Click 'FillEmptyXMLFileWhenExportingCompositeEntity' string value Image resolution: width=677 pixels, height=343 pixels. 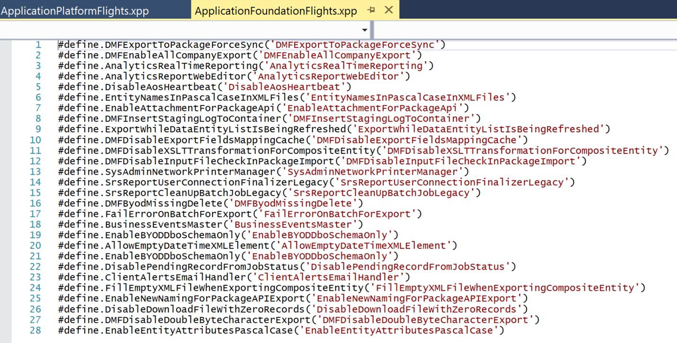(505, 288)
